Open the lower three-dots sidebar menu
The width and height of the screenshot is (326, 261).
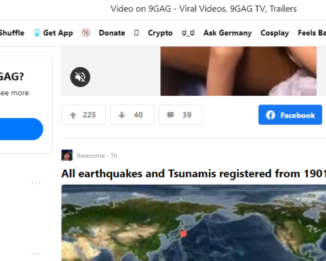[x=36, y=254]
